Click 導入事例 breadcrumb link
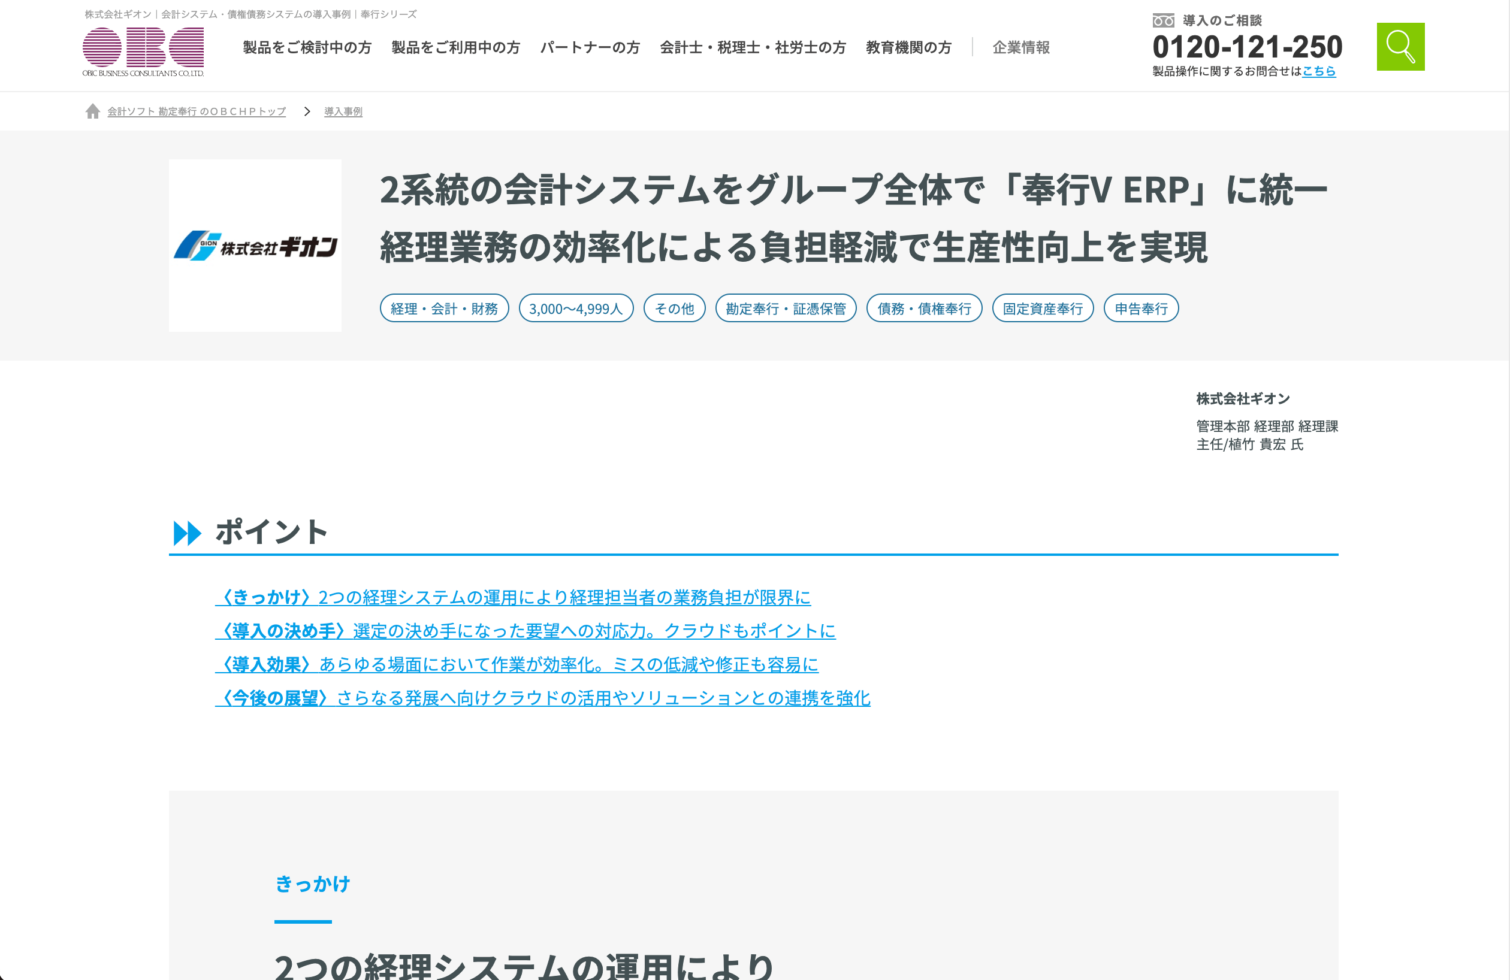The width and height of the screenshot is (1510, 980). click(x=343, y=111)
